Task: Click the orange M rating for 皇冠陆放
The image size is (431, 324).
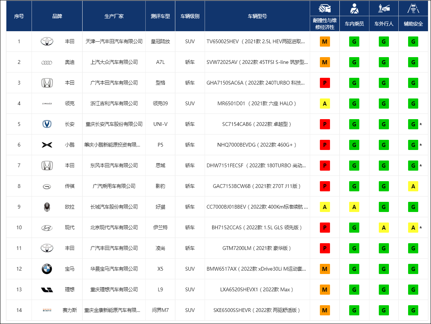Action: (325, 42)
